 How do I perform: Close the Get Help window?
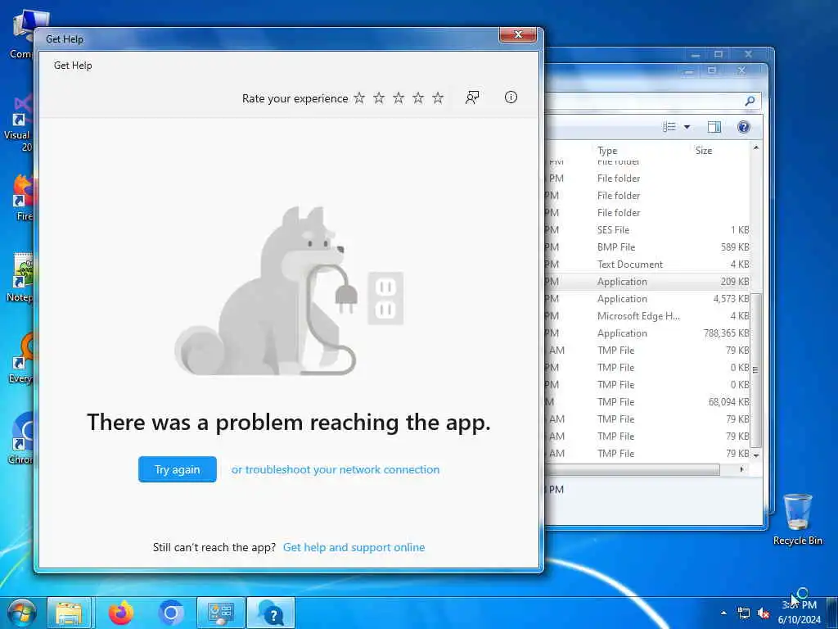point(517,34)
